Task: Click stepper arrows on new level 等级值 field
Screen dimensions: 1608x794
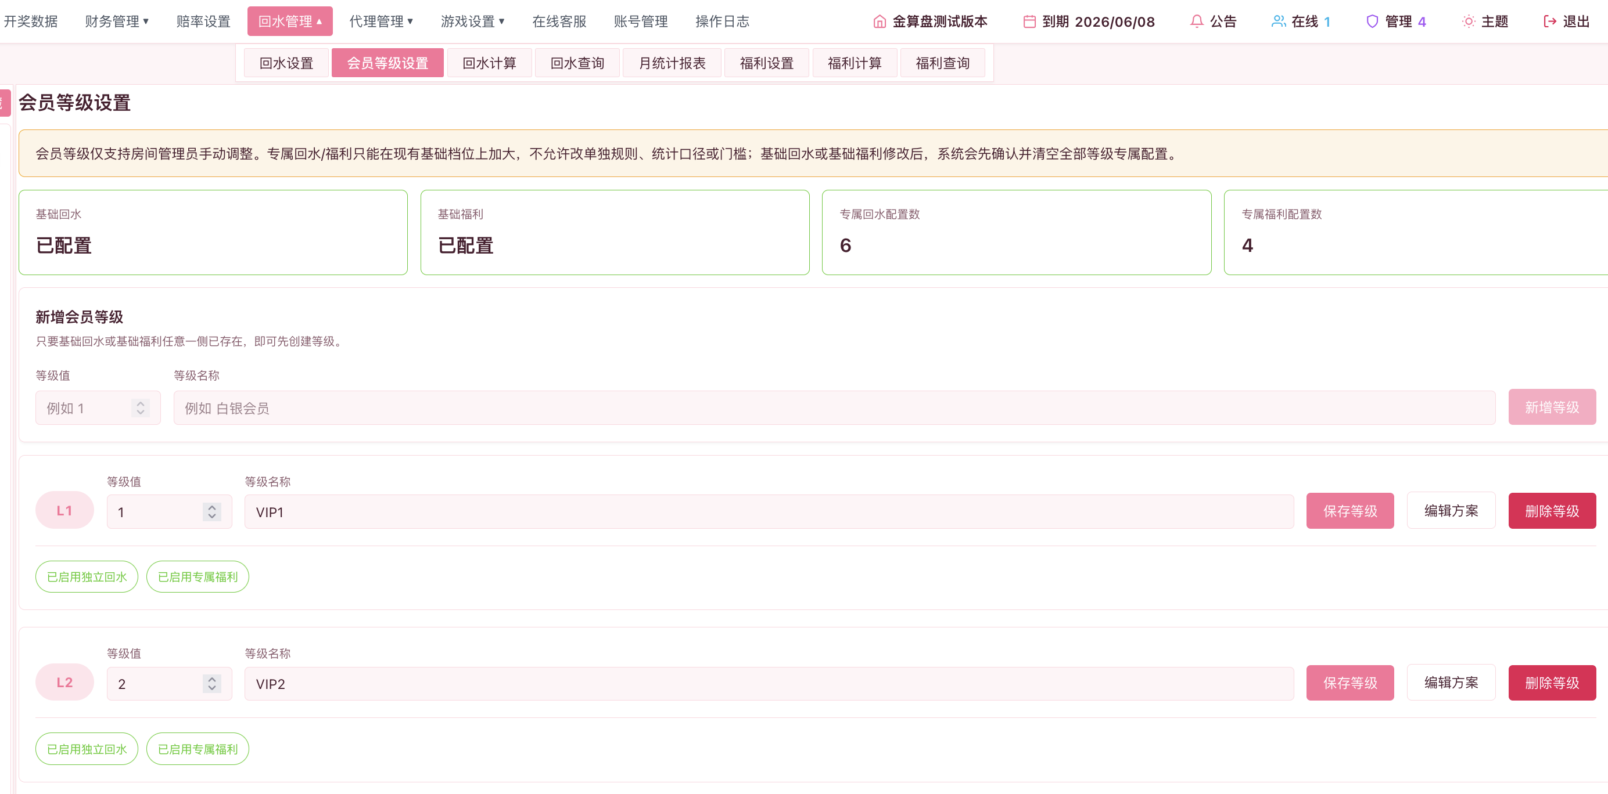Action: [141, 408]
